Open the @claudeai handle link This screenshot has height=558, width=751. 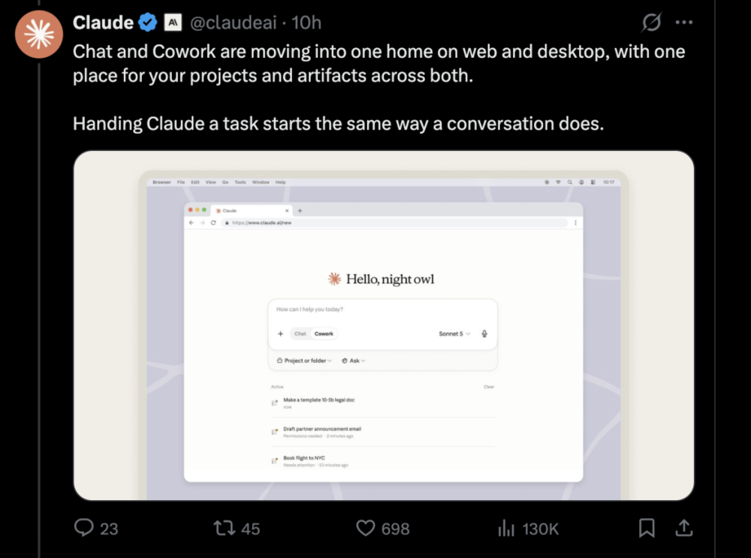(x=234, y=23)
